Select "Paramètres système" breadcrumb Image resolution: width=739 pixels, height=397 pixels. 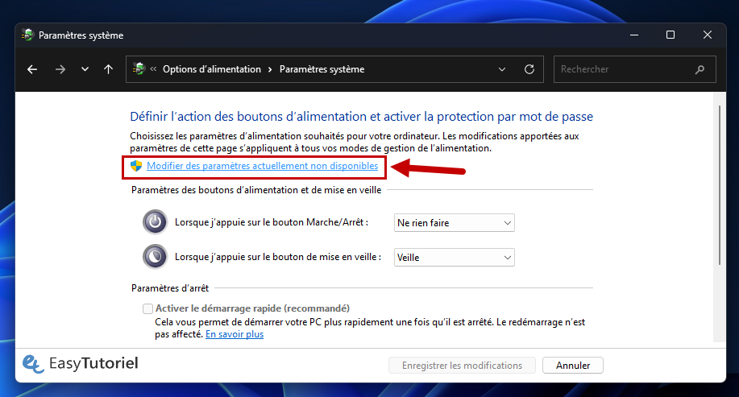[322, 69]
